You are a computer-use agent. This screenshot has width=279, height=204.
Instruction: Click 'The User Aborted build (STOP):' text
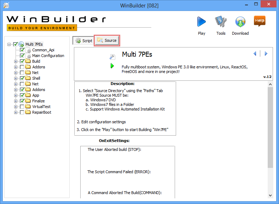click(114, 149)
